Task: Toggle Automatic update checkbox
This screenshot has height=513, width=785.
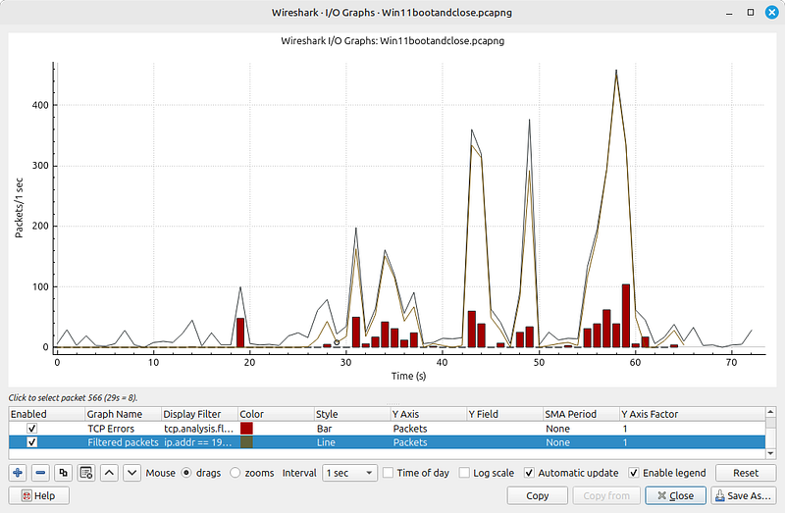Action: [x=529, y=473]
